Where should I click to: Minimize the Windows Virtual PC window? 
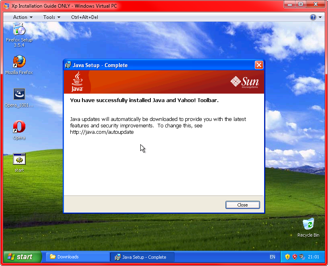290,4
